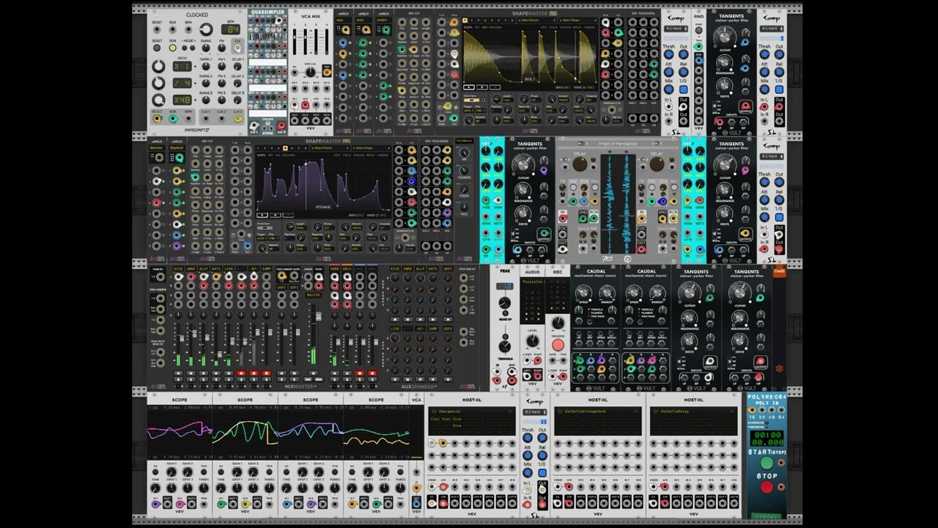
Task: Toggle power icon on HOST-XL Emergence
Action: [433, 411]
